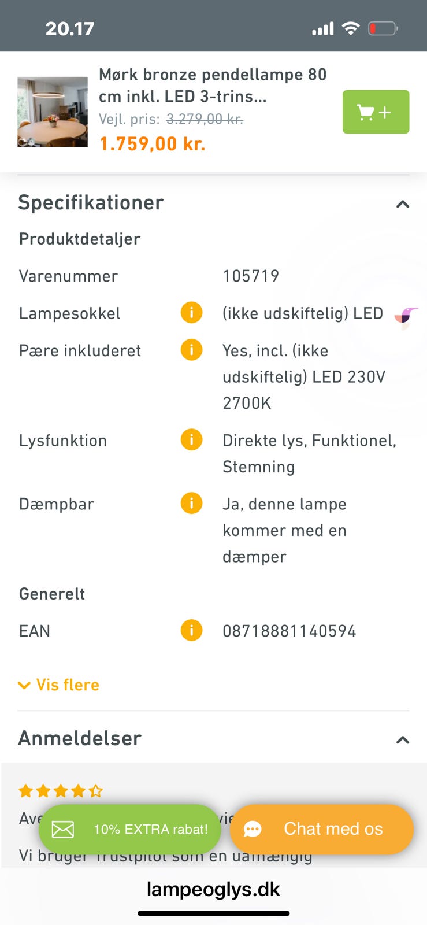Tap the product title Mørk bronze pendellampe
The width and height of the screenshot is (427, 925).
point(212,85)
